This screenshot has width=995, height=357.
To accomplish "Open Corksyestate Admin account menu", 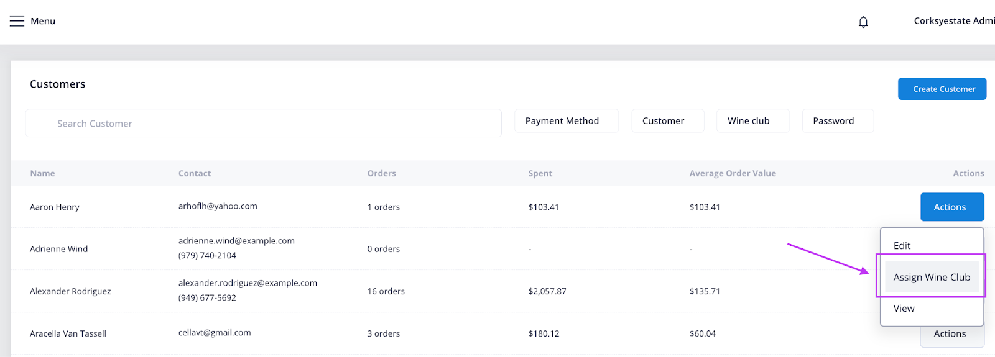I will (x=953, y=21).
